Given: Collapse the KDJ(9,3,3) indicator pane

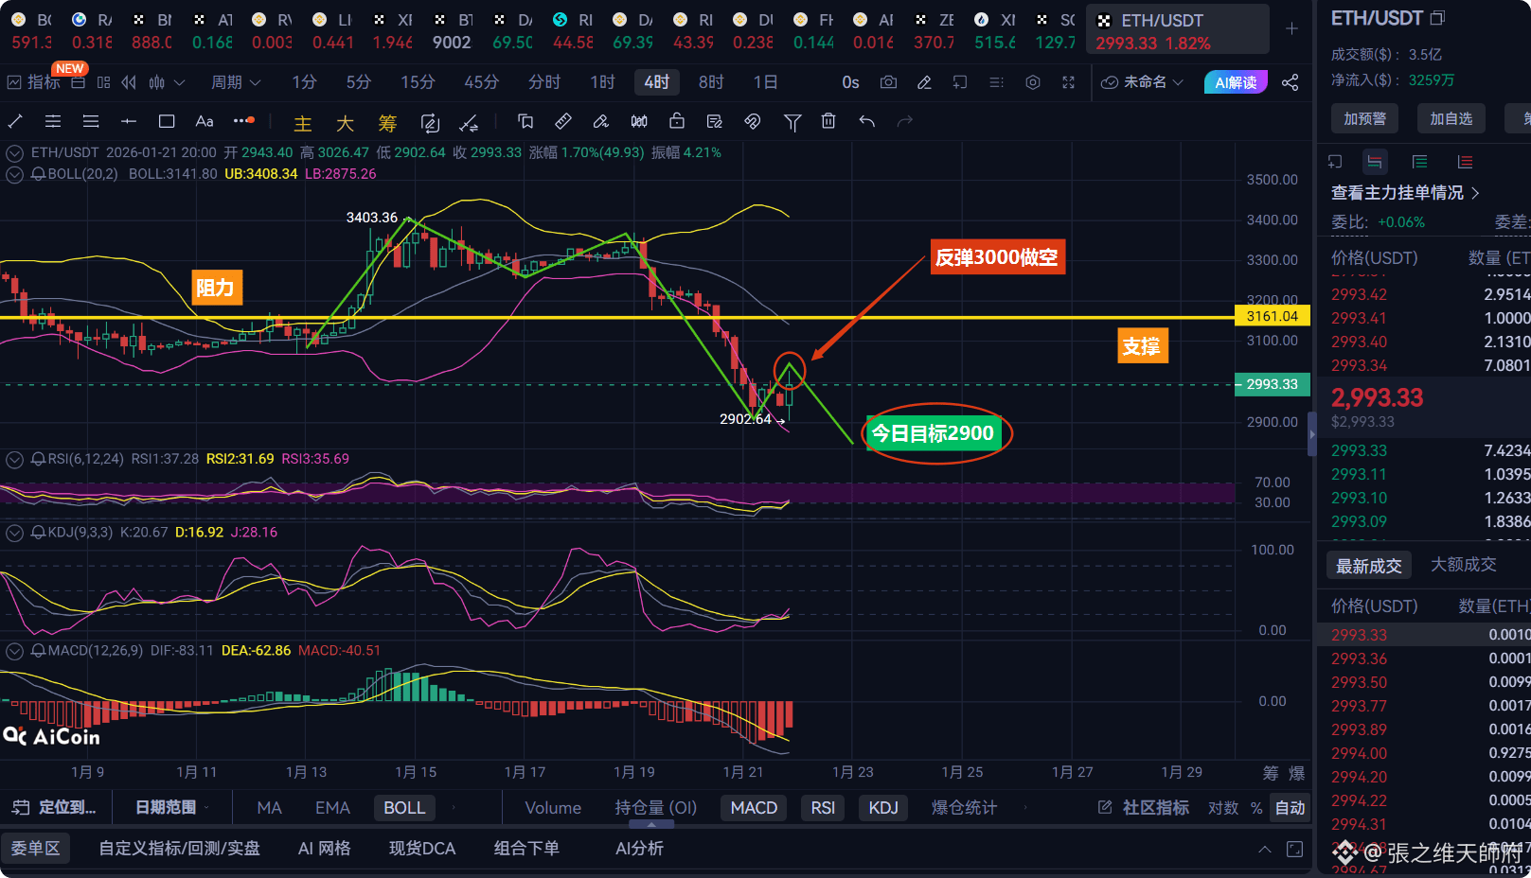Looking at the screenshot, I should tap(15, 533).
